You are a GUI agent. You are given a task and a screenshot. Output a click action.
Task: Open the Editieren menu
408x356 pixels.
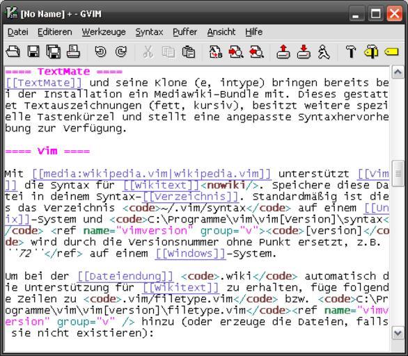(x=54, y=32)
